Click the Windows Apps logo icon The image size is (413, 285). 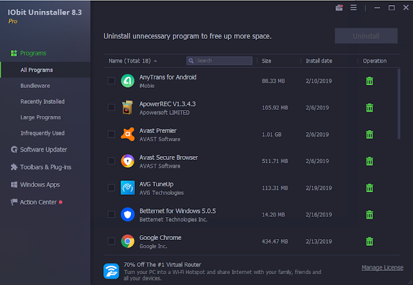14,184
